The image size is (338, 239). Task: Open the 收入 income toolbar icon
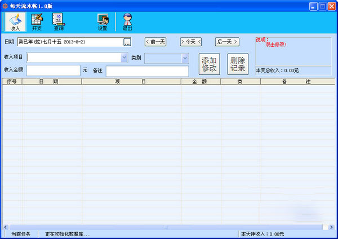coord(15,21)
